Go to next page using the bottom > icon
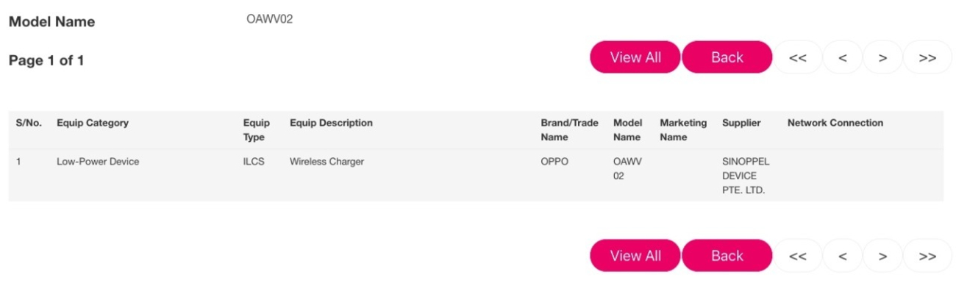Image resolution: width=956 pixels, height=283 pixels. coord(882,256)
